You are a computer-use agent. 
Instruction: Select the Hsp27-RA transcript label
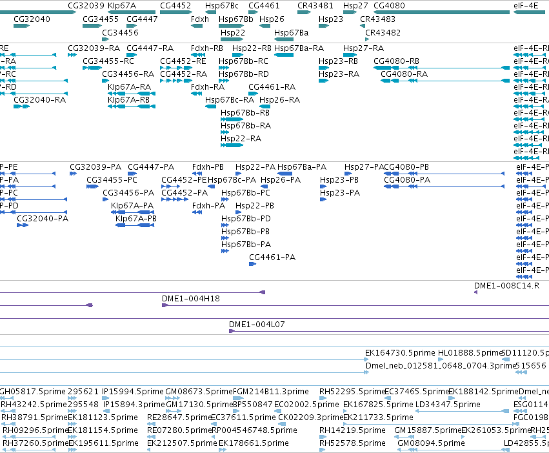[x=363, y=48]
